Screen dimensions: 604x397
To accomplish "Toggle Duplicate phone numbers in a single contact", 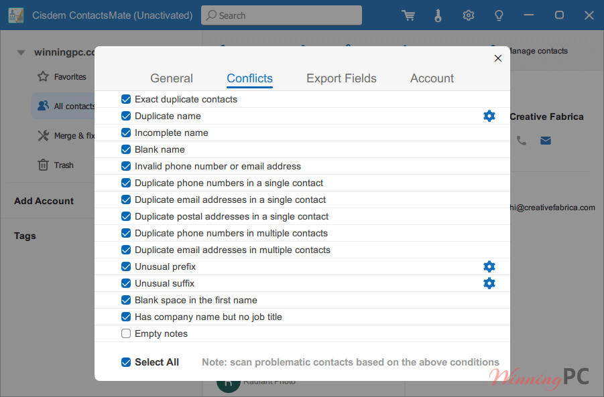I will pyautogui.click(x=126, y=183).
